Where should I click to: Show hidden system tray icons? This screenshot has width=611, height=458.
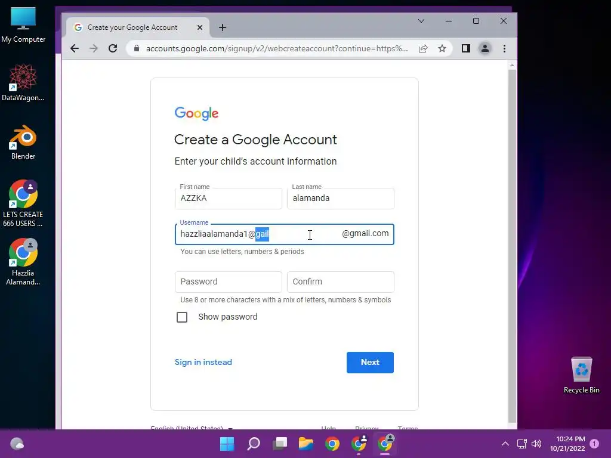pyautogui.click(x=505, y=444)
